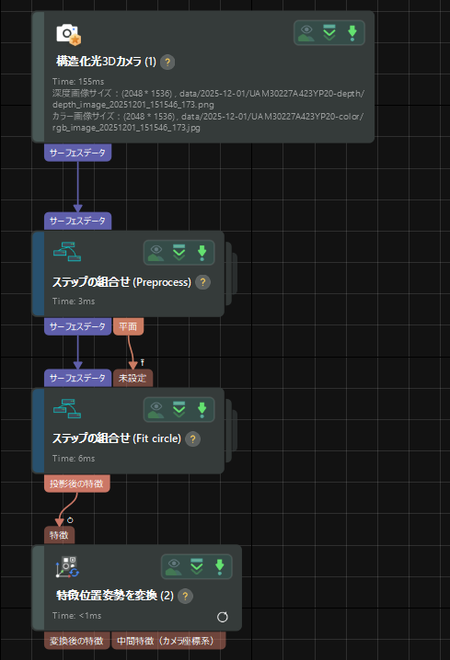The height and width of the screenshot is (660, 450).
Task: Toggle visualization eye on Fit circle node
Action: (x=156, y=410)
